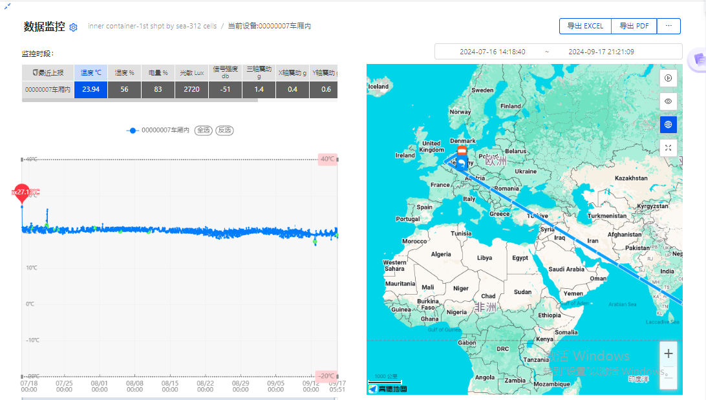This screenshot has height=400, width=706.
Task: Click the track playback icon on map
Action: pyautogui.click(x=668, y=78)
